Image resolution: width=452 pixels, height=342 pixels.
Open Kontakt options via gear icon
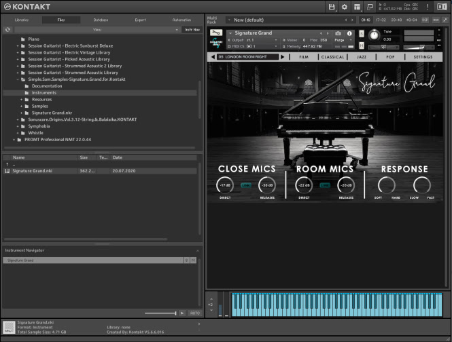345,7
